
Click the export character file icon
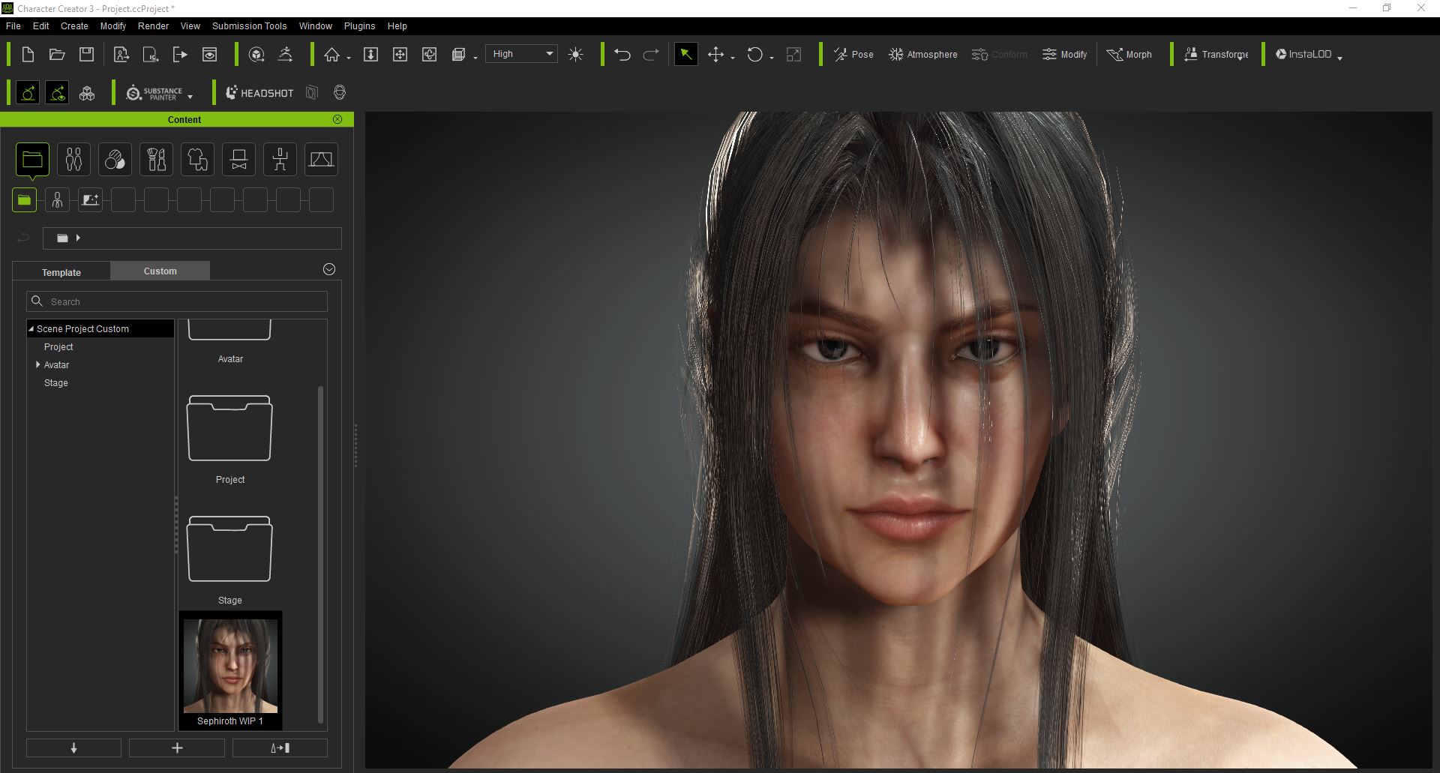[x=121, y=54]
